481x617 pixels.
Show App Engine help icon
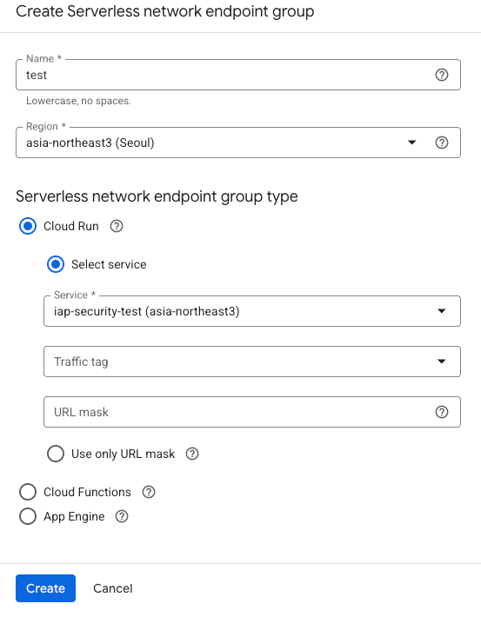pos(122,516)
